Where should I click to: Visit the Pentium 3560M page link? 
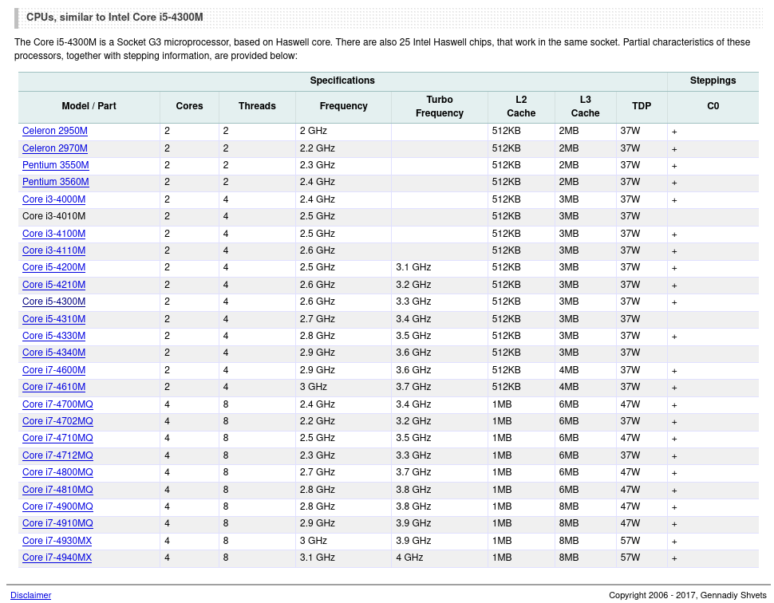(x=56, y=182)
